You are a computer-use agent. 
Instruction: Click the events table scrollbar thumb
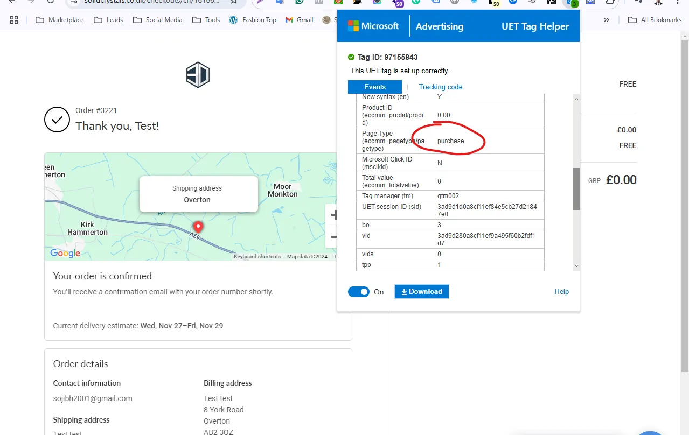(x=576, y=188)
